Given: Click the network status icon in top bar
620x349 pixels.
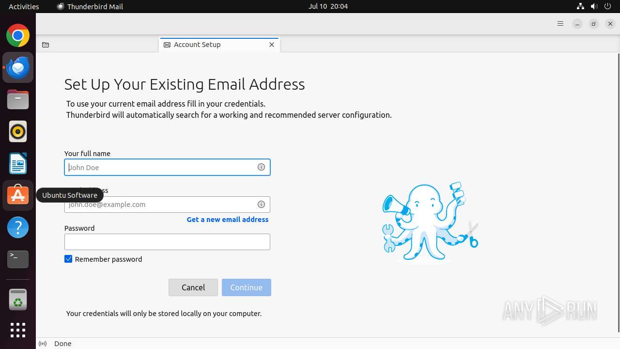Looking at the screenshot, I should point(580,6).
